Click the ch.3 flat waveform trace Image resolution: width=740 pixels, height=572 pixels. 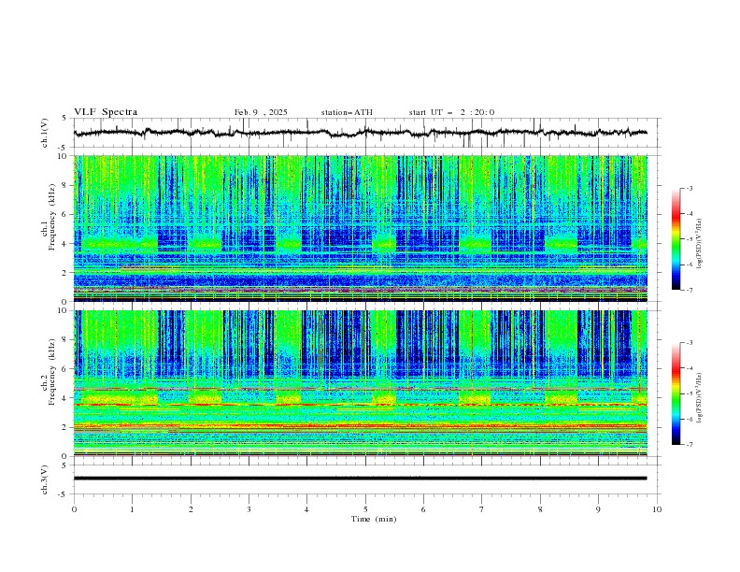click(361, 479)
